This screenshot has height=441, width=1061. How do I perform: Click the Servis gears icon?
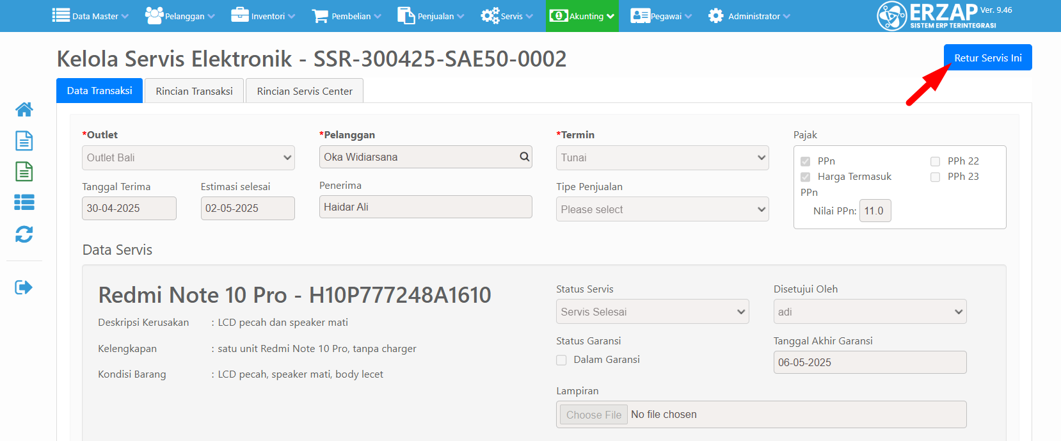(x=490, y=15)
